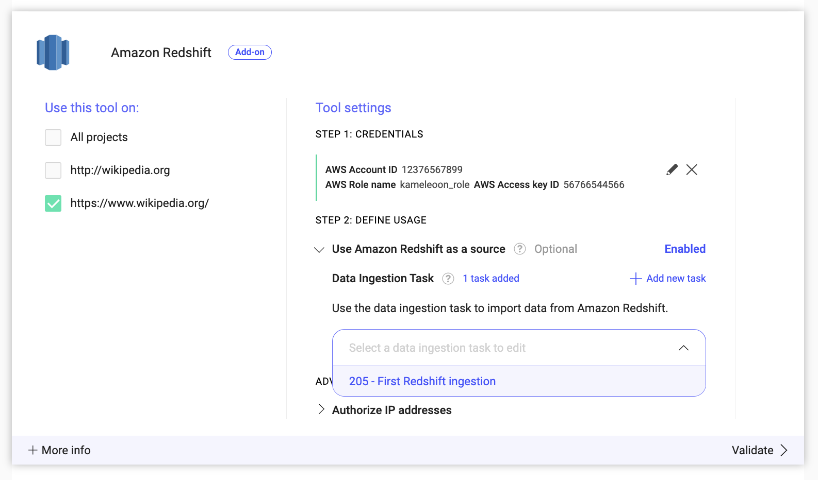818x480 pixels.
Task: Open help icon next to Data Ingestion Task
Action: 448,279
